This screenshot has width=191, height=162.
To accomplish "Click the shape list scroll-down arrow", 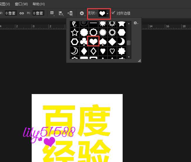I will (129, 57).
